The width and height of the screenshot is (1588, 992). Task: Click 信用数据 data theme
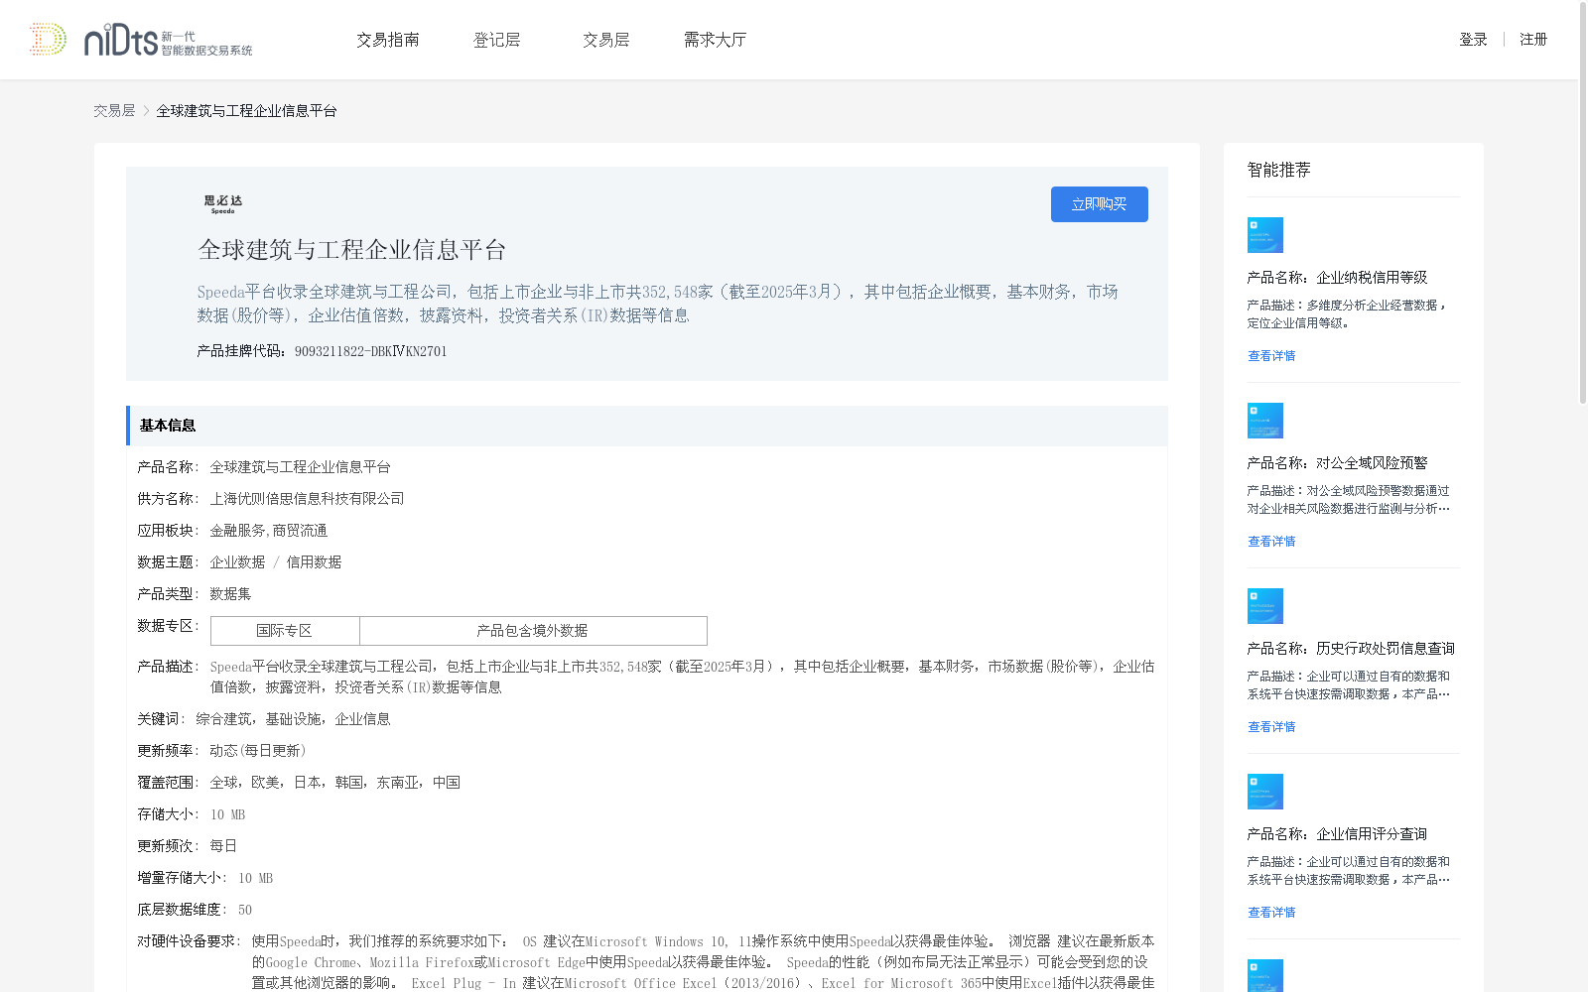coord(314,562)
